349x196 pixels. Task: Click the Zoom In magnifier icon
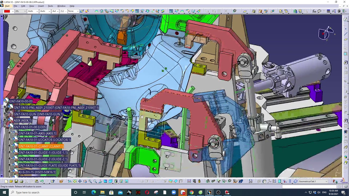click(x=90, y=181)
